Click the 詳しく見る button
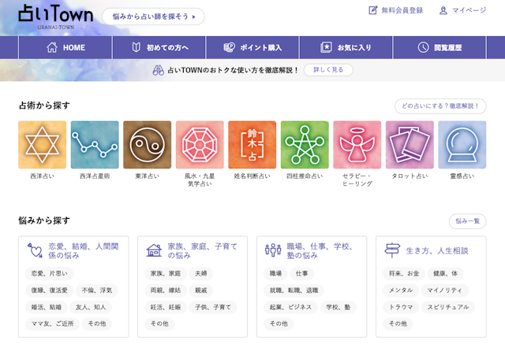Image resolution: width=505 pixels, height=351 pixels. 328,70
